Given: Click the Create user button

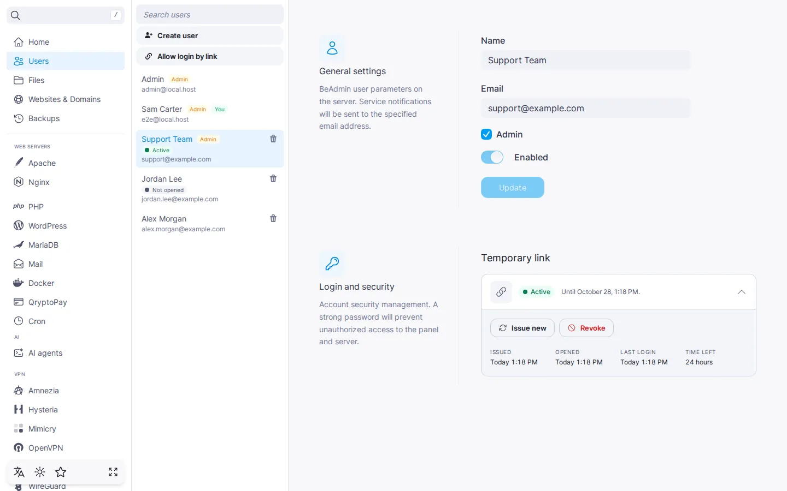Looking at the screenshot, I should coord(210,35).
